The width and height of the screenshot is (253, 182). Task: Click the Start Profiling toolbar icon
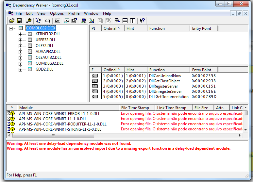pyautogui.click(x=101, y=21)
